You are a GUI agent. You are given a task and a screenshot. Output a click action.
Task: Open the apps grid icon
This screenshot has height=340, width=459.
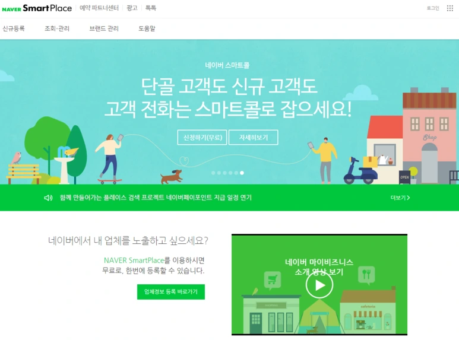point(450,8)
